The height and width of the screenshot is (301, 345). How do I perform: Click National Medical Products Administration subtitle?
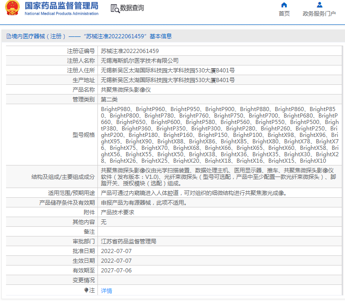pyautogui.click(x=61, y=14)
